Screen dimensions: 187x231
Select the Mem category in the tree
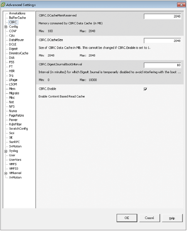click(x=12, y=89)
